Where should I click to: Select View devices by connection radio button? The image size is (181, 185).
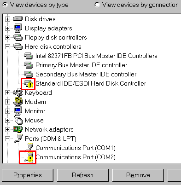tap(97, 5)
